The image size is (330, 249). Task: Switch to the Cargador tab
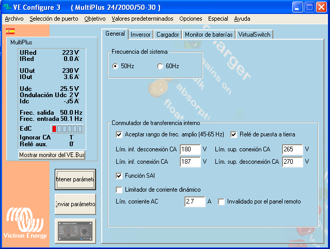167,35
